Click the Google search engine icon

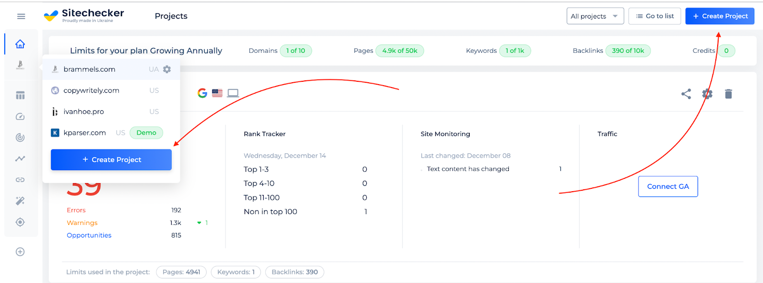(202, 93)
